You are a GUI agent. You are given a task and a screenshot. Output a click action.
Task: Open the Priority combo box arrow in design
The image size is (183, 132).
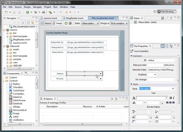(101, 79)
